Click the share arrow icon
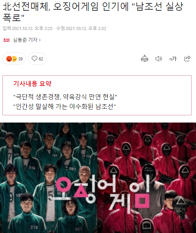The width and height of the screenshot is (196, 233). click(187, 59)
